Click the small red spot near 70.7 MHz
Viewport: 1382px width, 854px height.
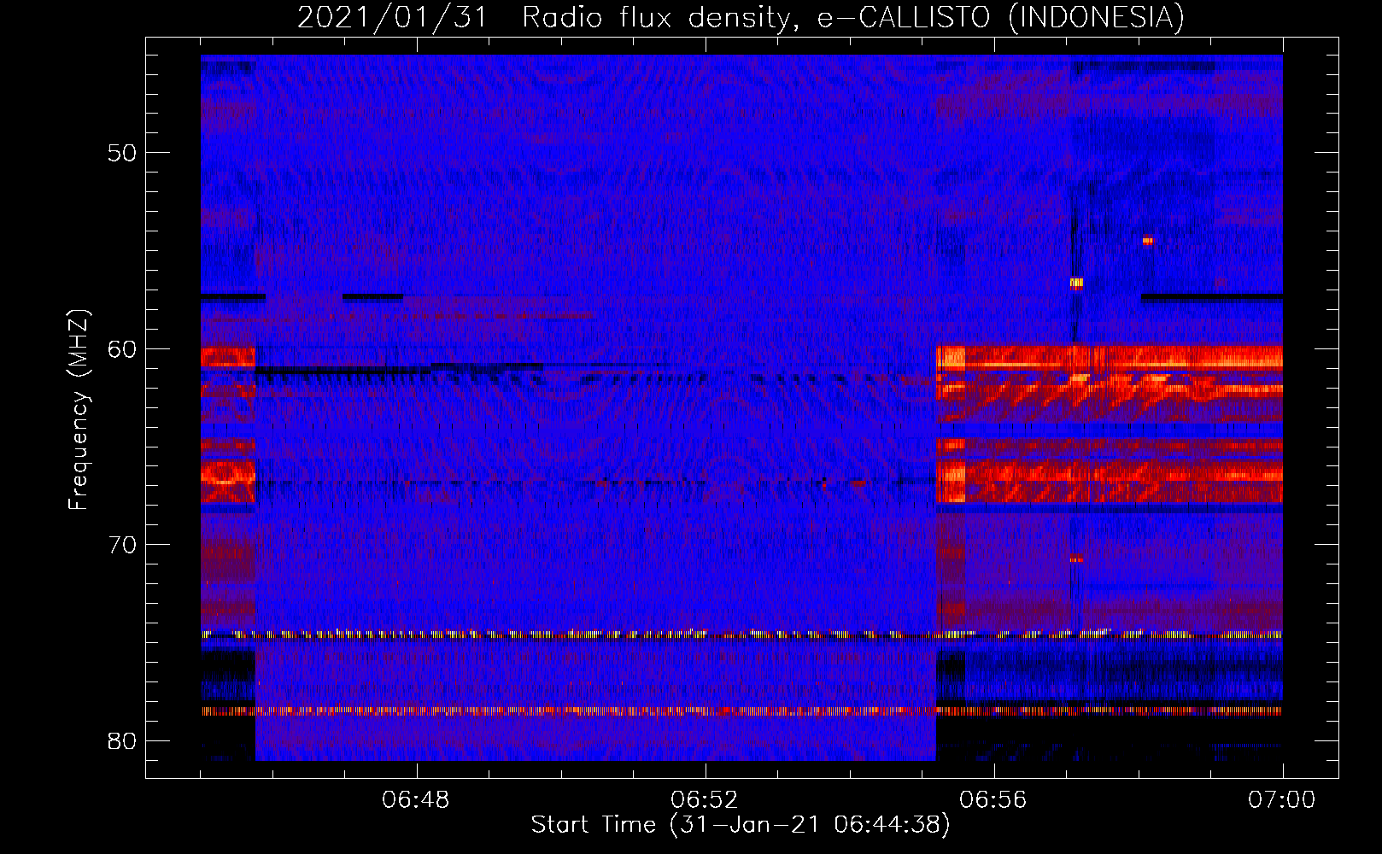(x=1076, y=559)
